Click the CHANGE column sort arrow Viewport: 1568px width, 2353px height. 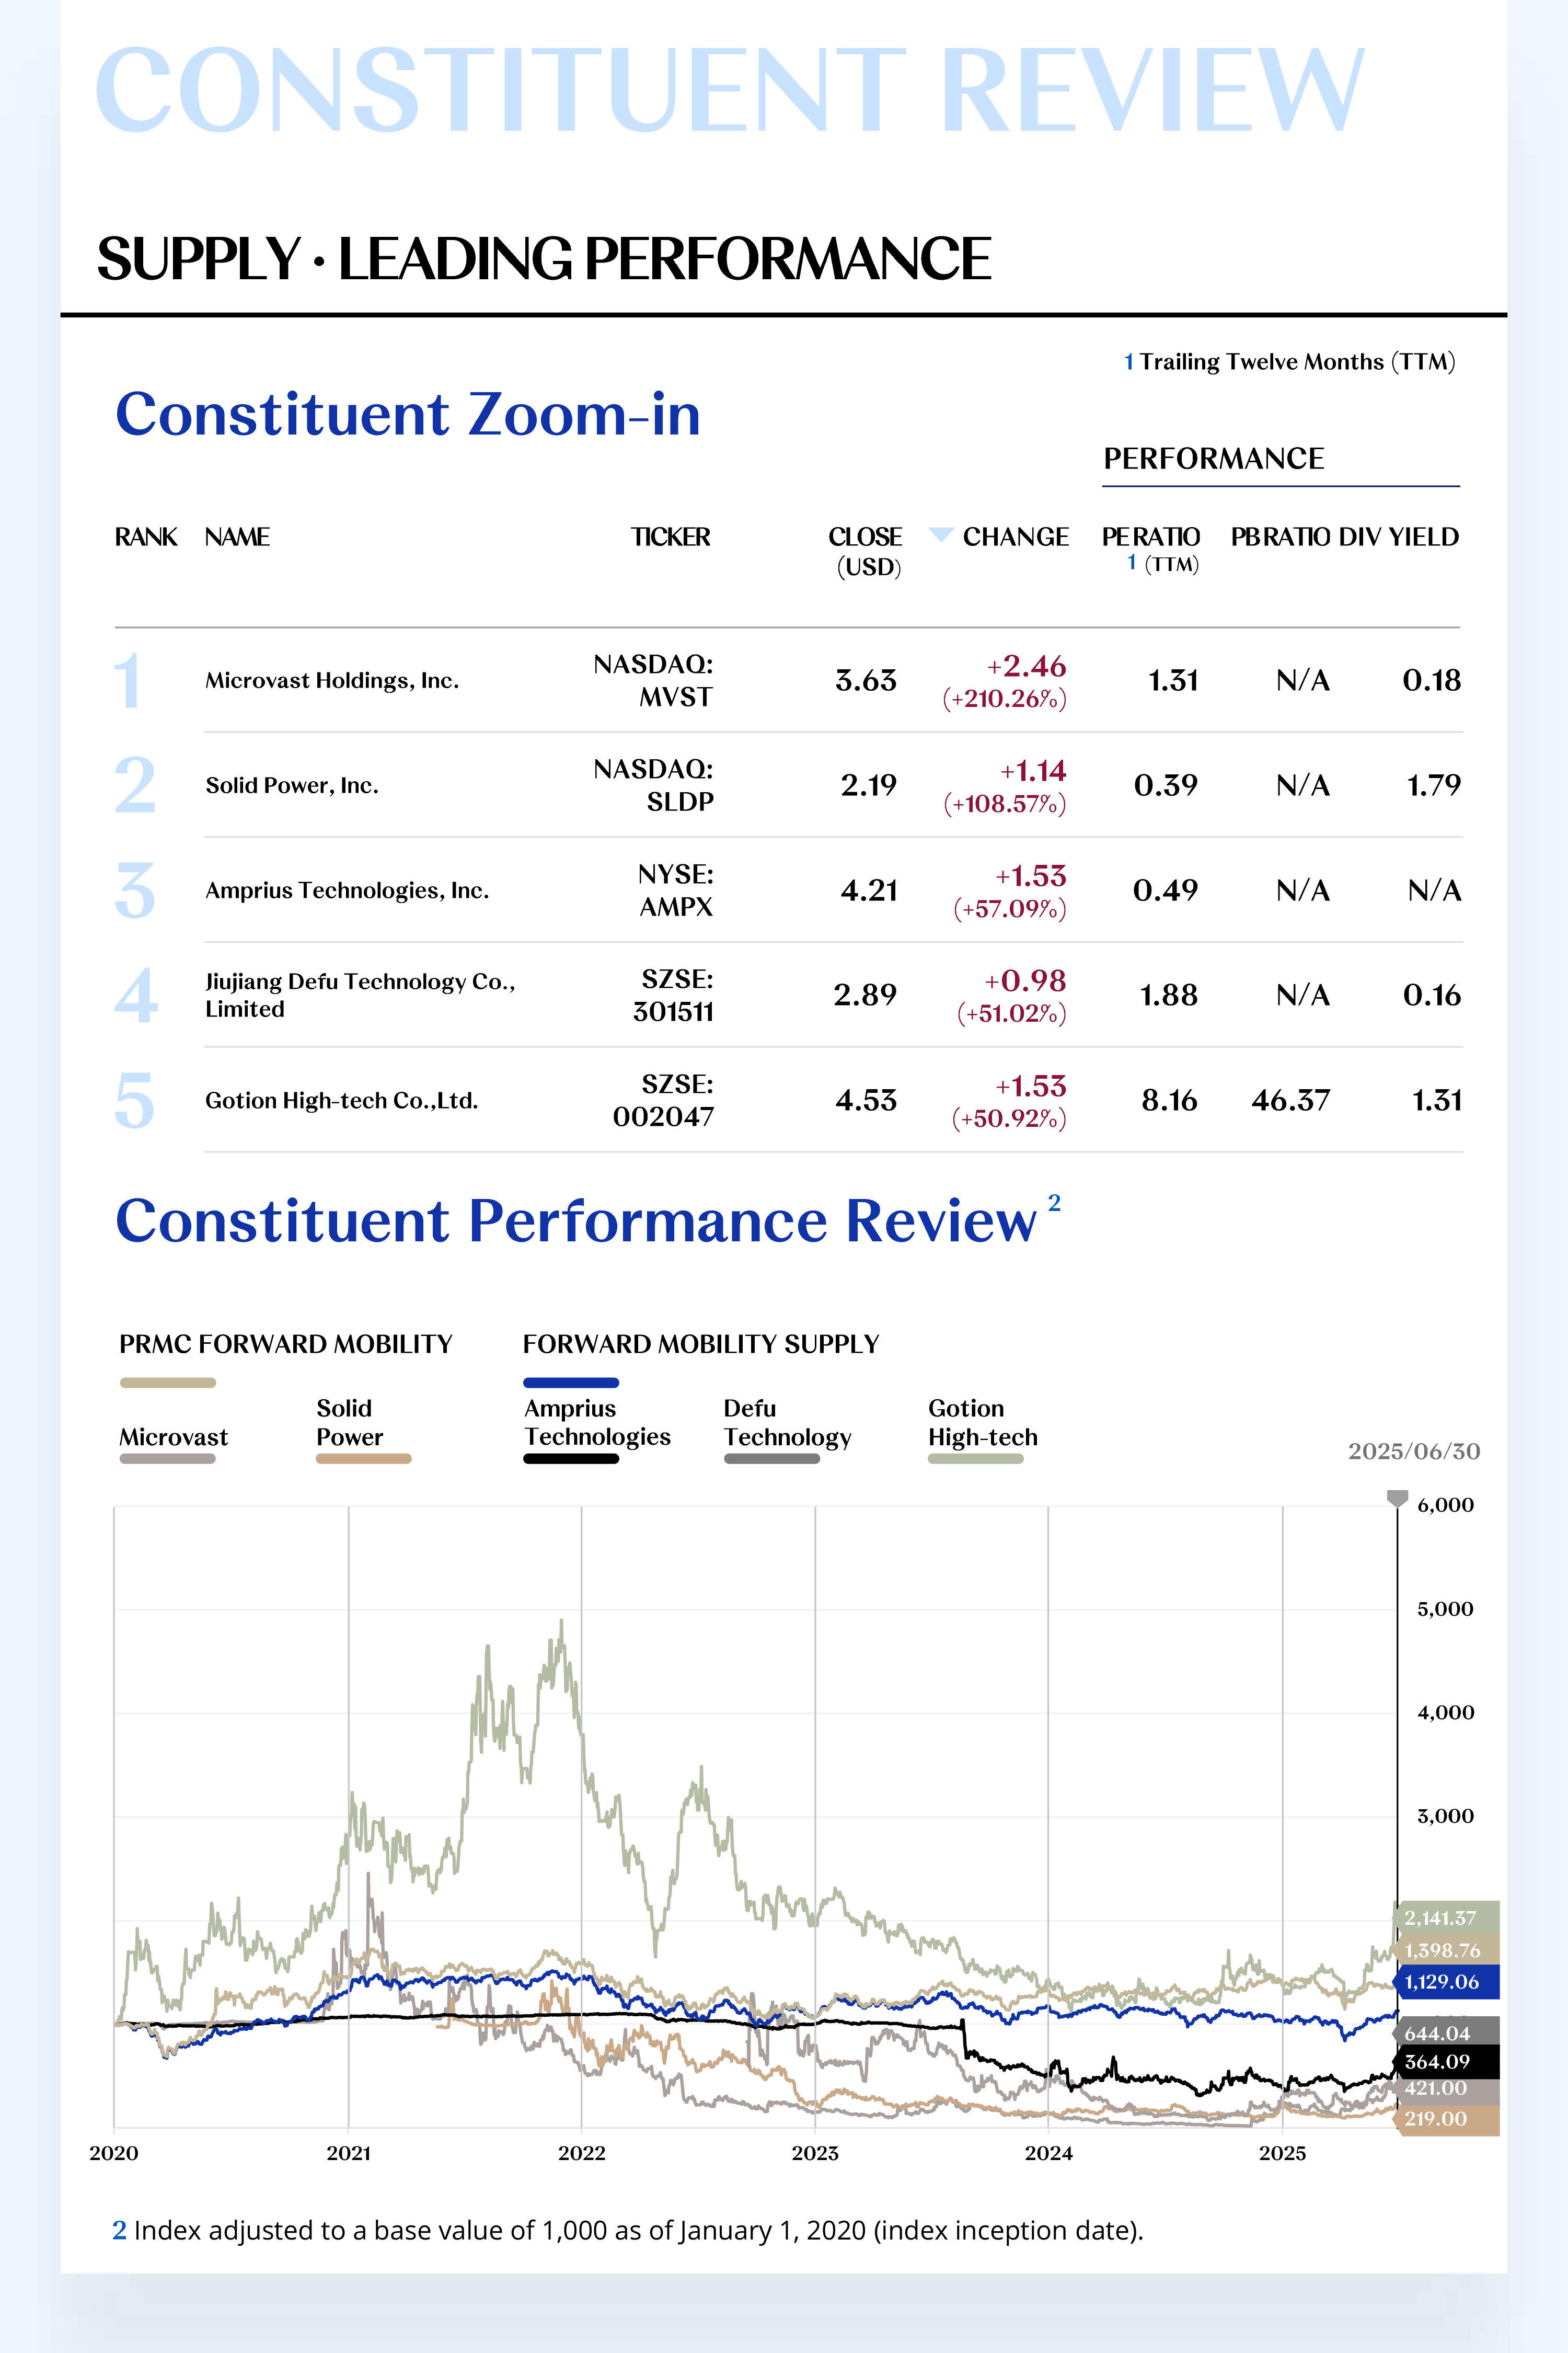point(940,534)
